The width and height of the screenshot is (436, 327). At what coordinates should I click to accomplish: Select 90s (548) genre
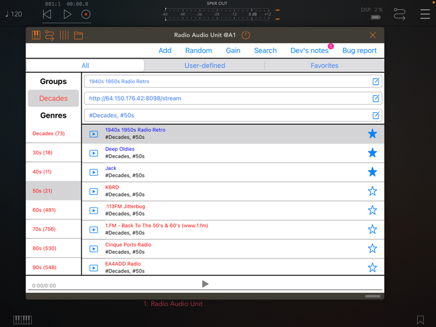pyautogui.click(x=54, y=267)
